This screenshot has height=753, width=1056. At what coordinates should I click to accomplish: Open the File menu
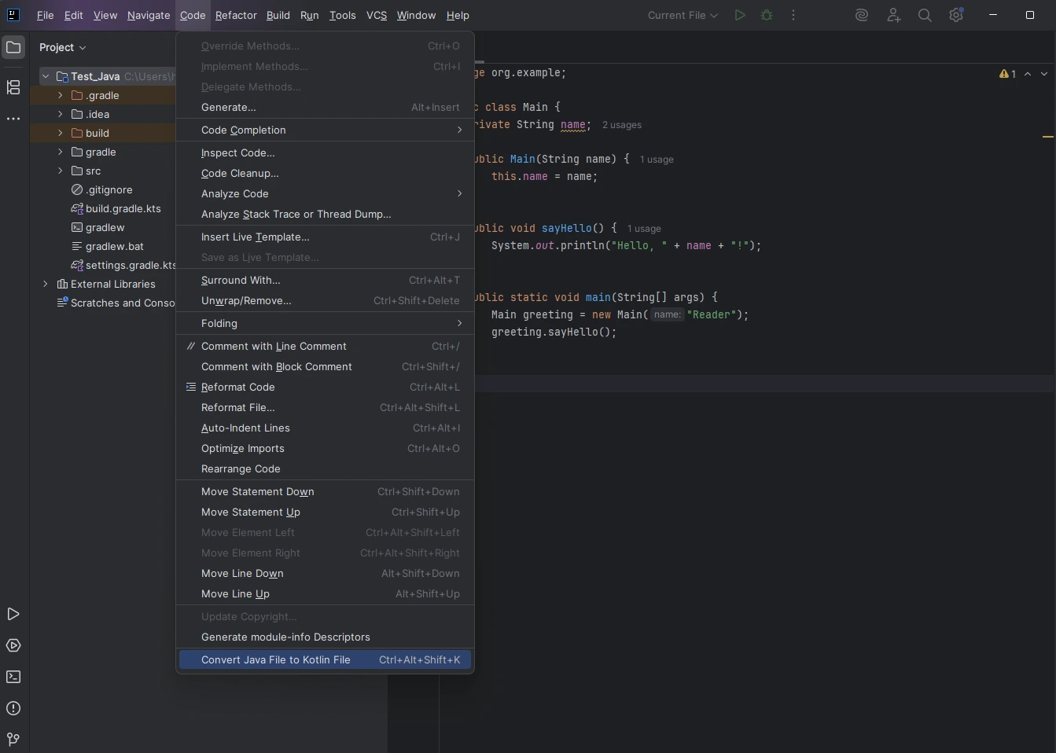tap(45, 15)
